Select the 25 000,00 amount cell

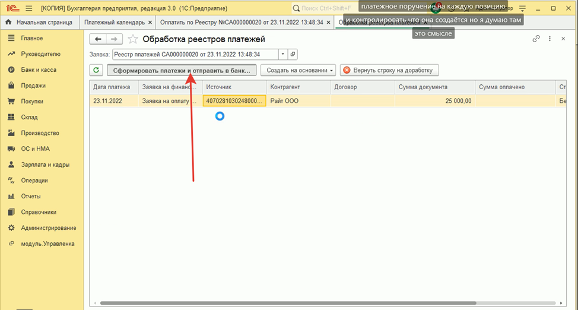(x=435, y=101)
